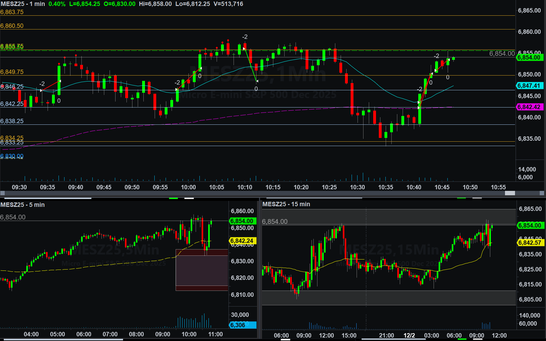Click the yellow 6,842.57 tag on 15-min chart
Screen dimensions: 546x341
[530, 243]
